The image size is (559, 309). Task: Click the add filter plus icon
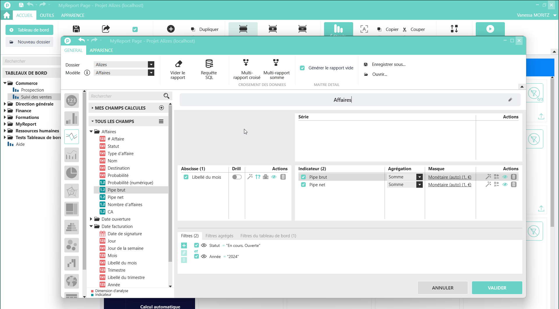click(184, 245)
